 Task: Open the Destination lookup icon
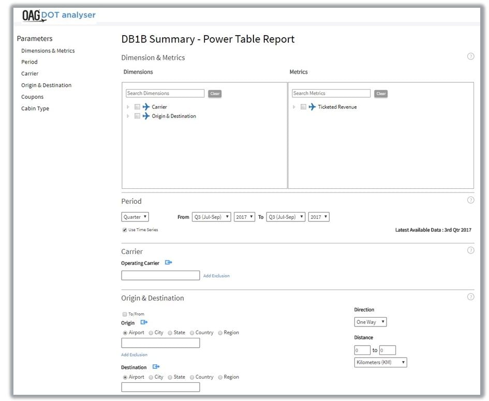pos(156,367)
